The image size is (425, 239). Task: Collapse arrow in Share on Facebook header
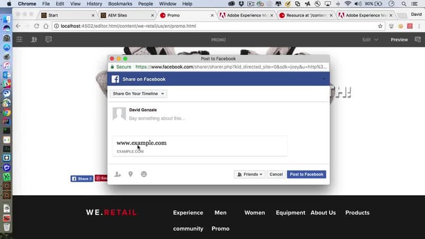tap(324, 79)
